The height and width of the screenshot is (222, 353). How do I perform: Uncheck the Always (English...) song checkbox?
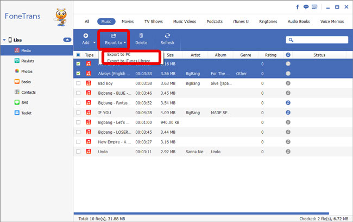(x=78, y=74)
